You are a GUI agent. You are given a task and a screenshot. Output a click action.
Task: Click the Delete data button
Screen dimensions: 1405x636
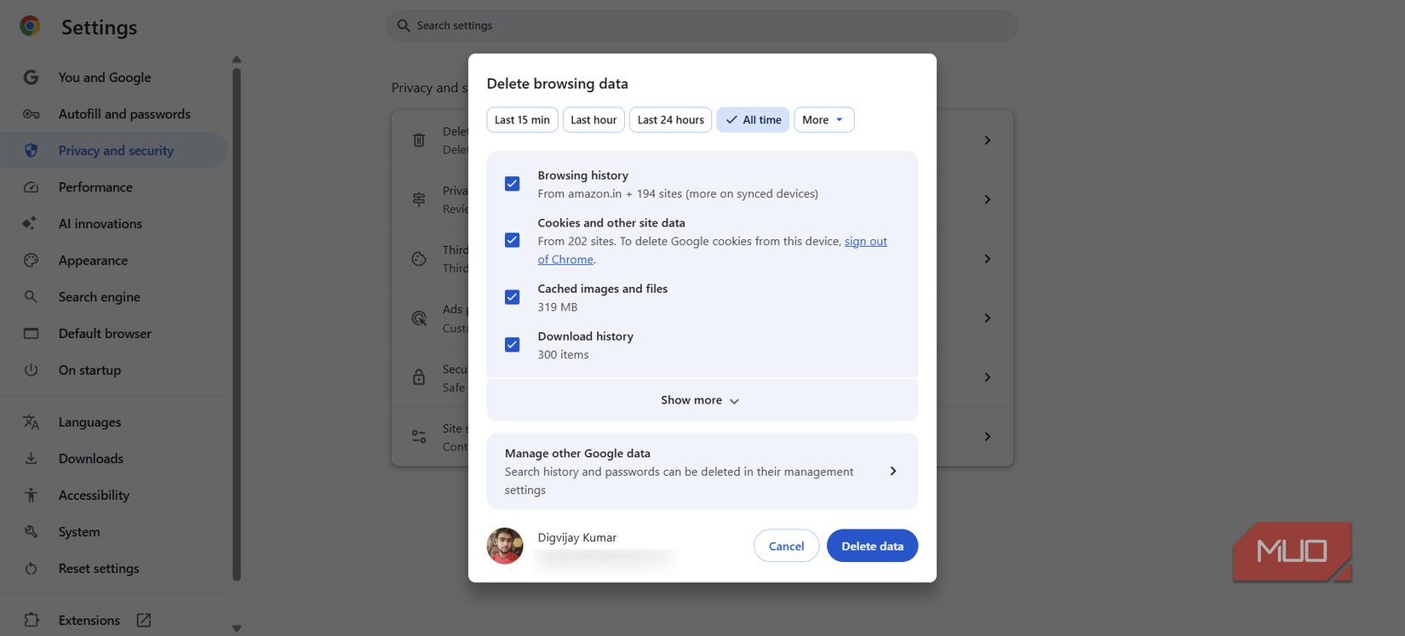tap(872, 547)
